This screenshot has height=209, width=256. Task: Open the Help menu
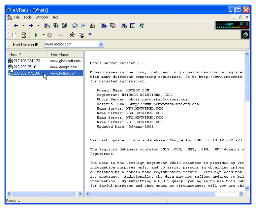pos(55,17)
